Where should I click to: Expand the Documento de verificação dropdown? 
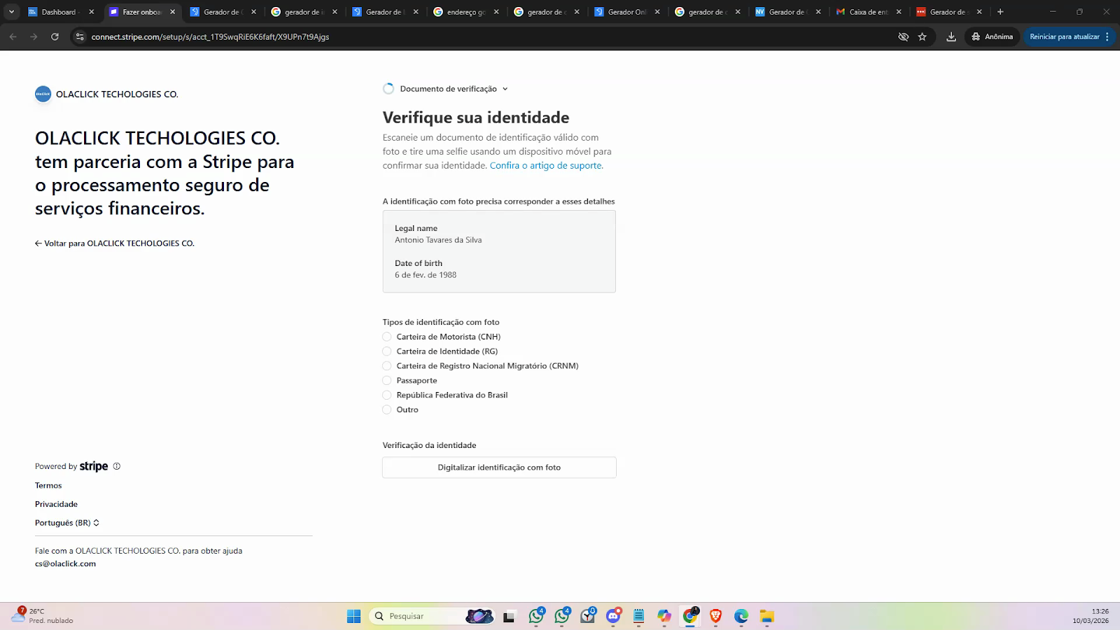[x=448, y=89]
